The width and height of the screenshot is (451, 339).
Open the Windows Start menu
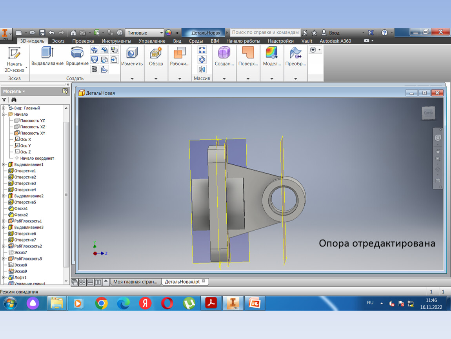(10, 303)
